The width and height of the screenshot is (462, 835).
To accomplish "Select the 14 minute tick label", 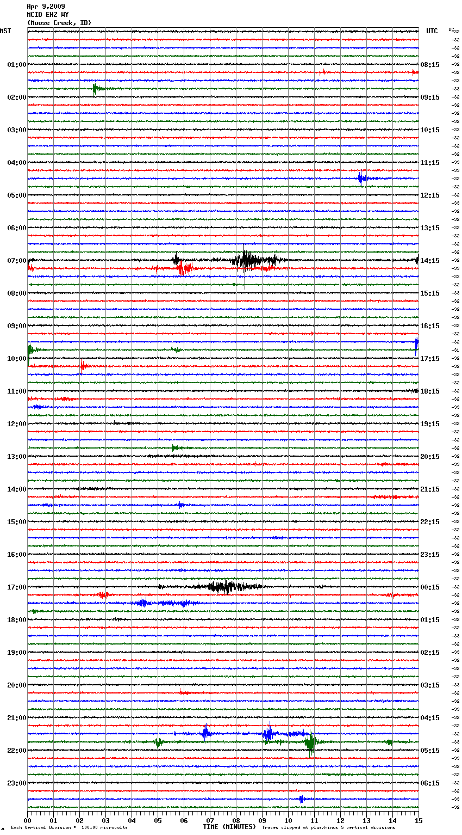I will click(x=392, y=820).
